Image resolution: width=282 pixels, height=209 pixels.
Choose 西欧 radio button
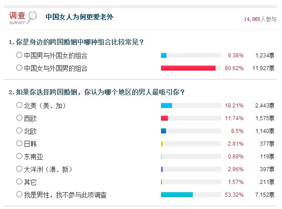coord(19,118)
